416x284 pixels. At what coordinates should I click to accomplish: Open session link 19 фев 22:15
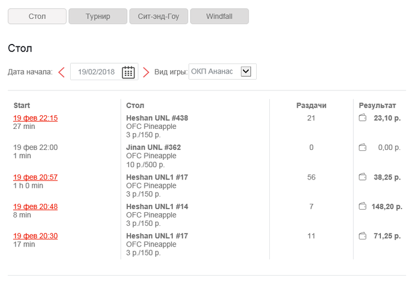[x=36, y=118]
